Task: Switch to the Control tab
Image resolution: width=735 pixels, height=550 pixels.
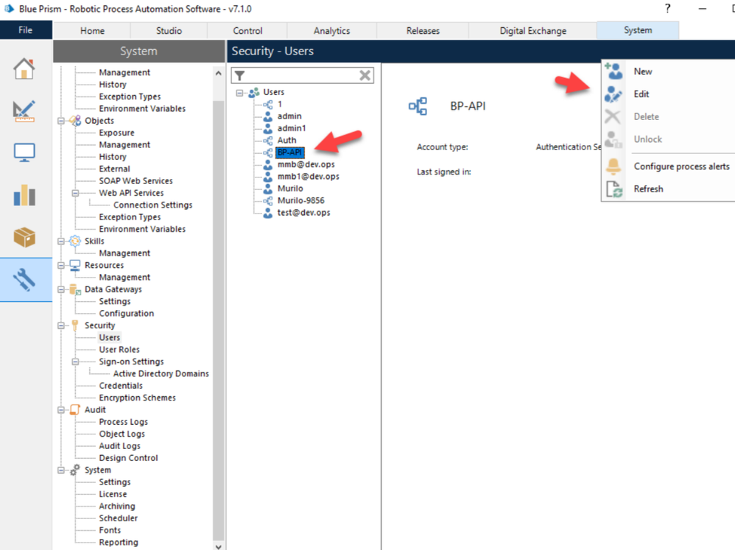Action: 247,31
